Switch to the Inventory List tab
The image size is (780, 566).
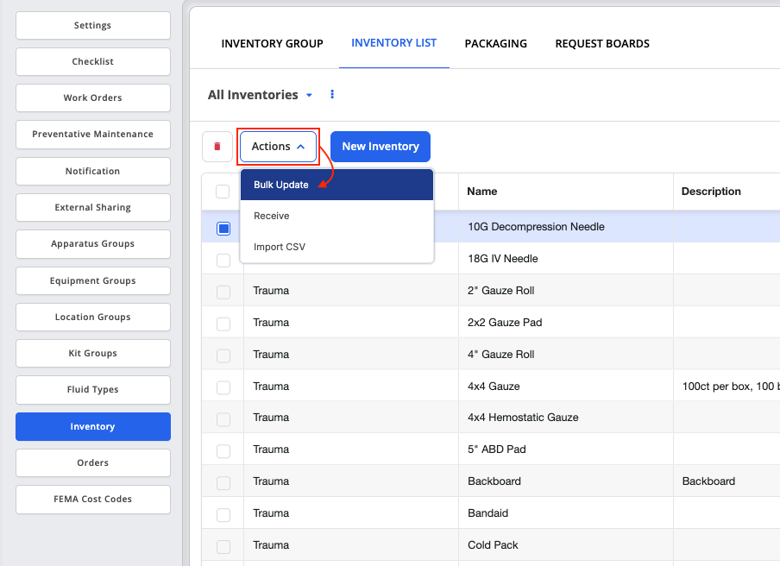click(394, 43)
